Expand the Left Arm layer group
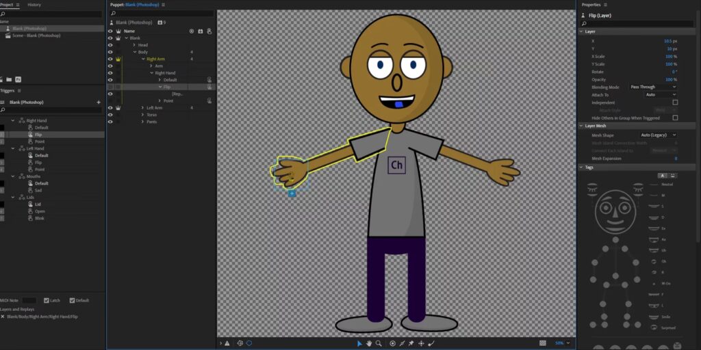The image size is (701, 350). point(142,108)
